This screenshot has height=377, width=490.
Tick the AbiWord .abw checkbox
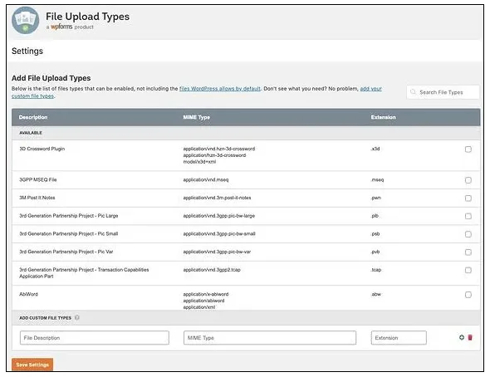[x=468, y=295]
